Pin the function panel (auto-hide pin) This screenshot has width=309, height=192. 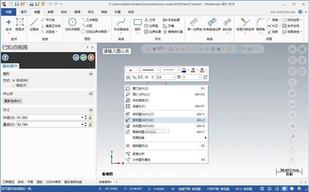[x=88, y=47]
